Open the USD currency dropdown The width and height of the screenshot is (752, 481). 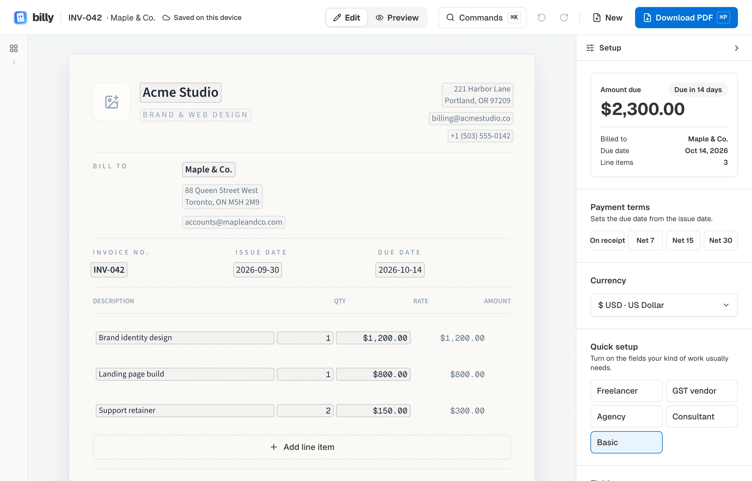click(x=664, y=305)
